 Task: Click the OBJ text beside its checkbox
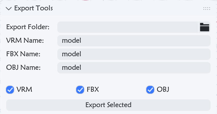click(x=163, y=90)
